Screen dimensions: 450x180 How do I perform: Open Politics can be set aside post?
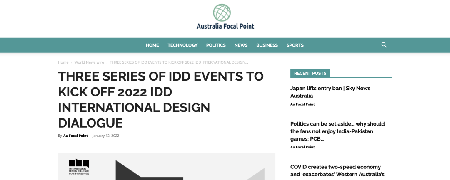click(337, 131)
